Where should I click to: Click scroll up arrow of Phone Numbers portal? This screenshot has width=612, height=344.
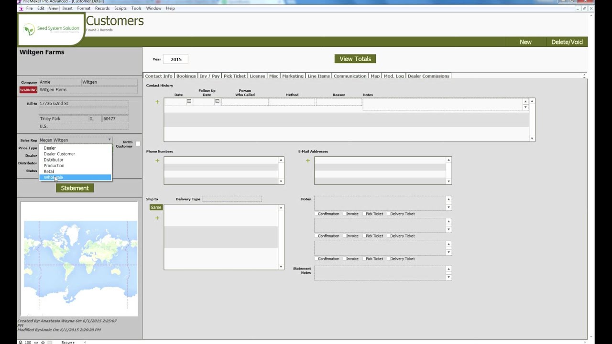281,160
